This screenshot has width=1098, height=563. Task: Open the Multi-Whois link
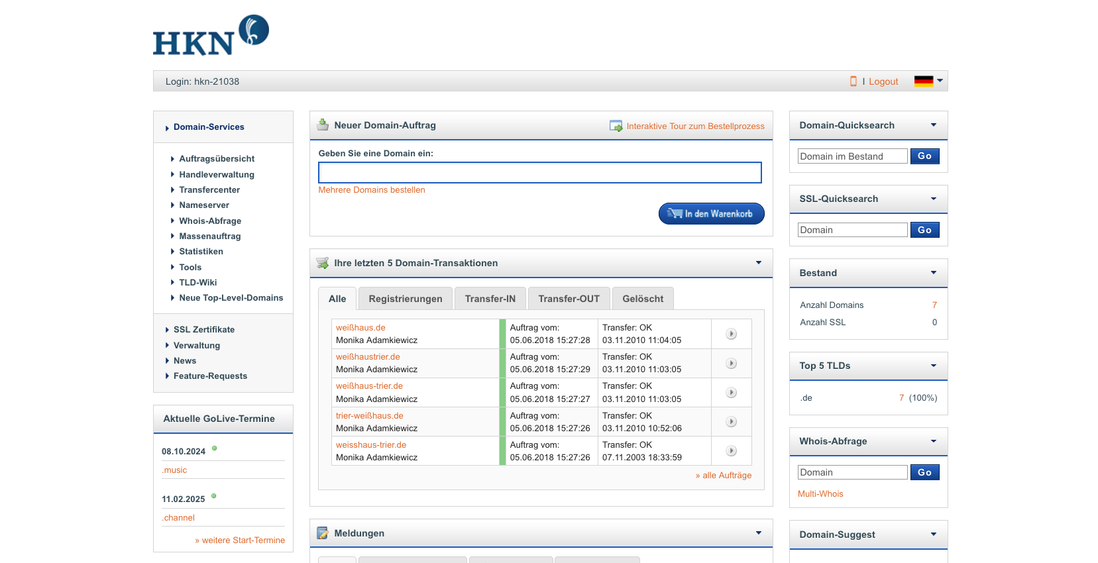[x=820, y=494]
